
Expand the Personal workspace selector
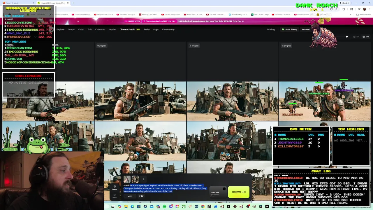click(x=305, y=29)
